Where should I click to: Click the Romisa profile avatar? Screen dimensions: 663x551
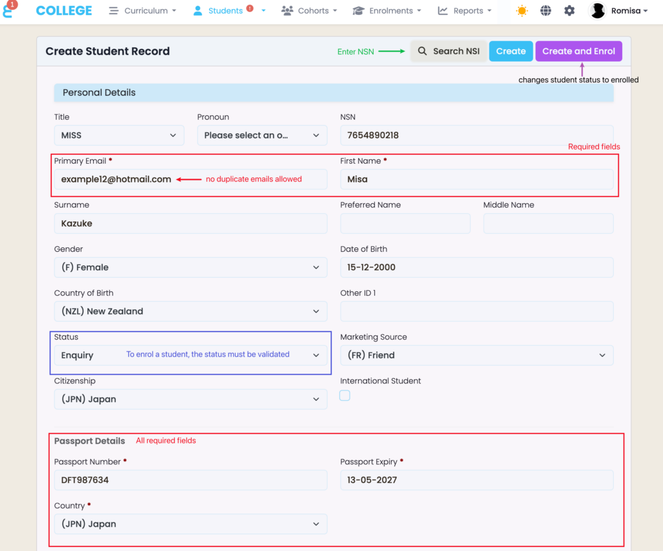pos(598,11)
